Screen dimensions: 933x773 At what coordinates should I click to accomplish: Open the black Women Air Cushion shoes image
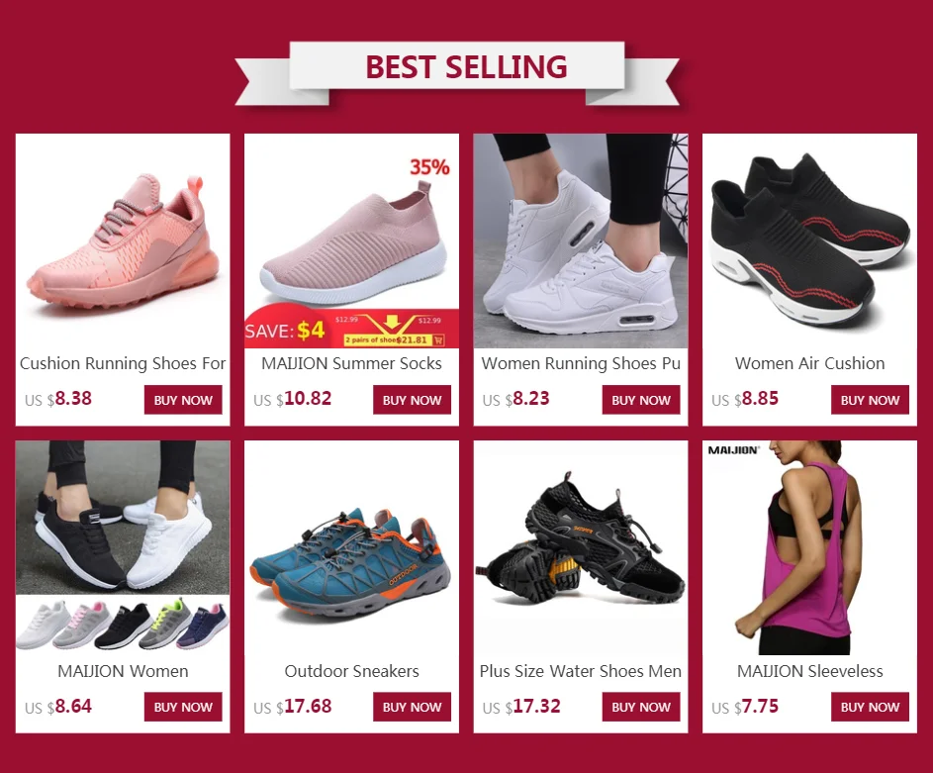(x=810, y=241)
